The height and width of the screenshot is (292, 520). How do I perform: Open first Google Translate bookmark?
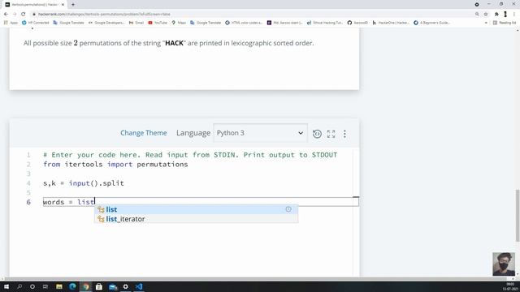tap(68, 23)
